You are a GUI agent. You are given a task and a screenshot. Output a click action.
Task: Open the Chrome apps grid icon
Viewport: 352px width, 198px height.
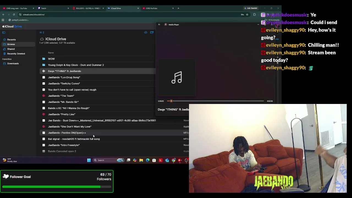tap(3, 20)
